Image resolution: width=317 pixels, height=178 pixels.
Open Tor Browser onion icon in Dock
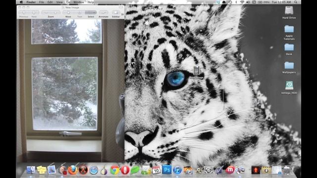tap(104, 170)
